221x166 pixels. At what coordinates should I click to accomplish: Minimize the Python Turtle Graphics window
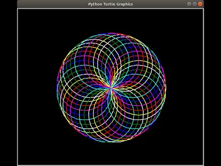[189, 4]
